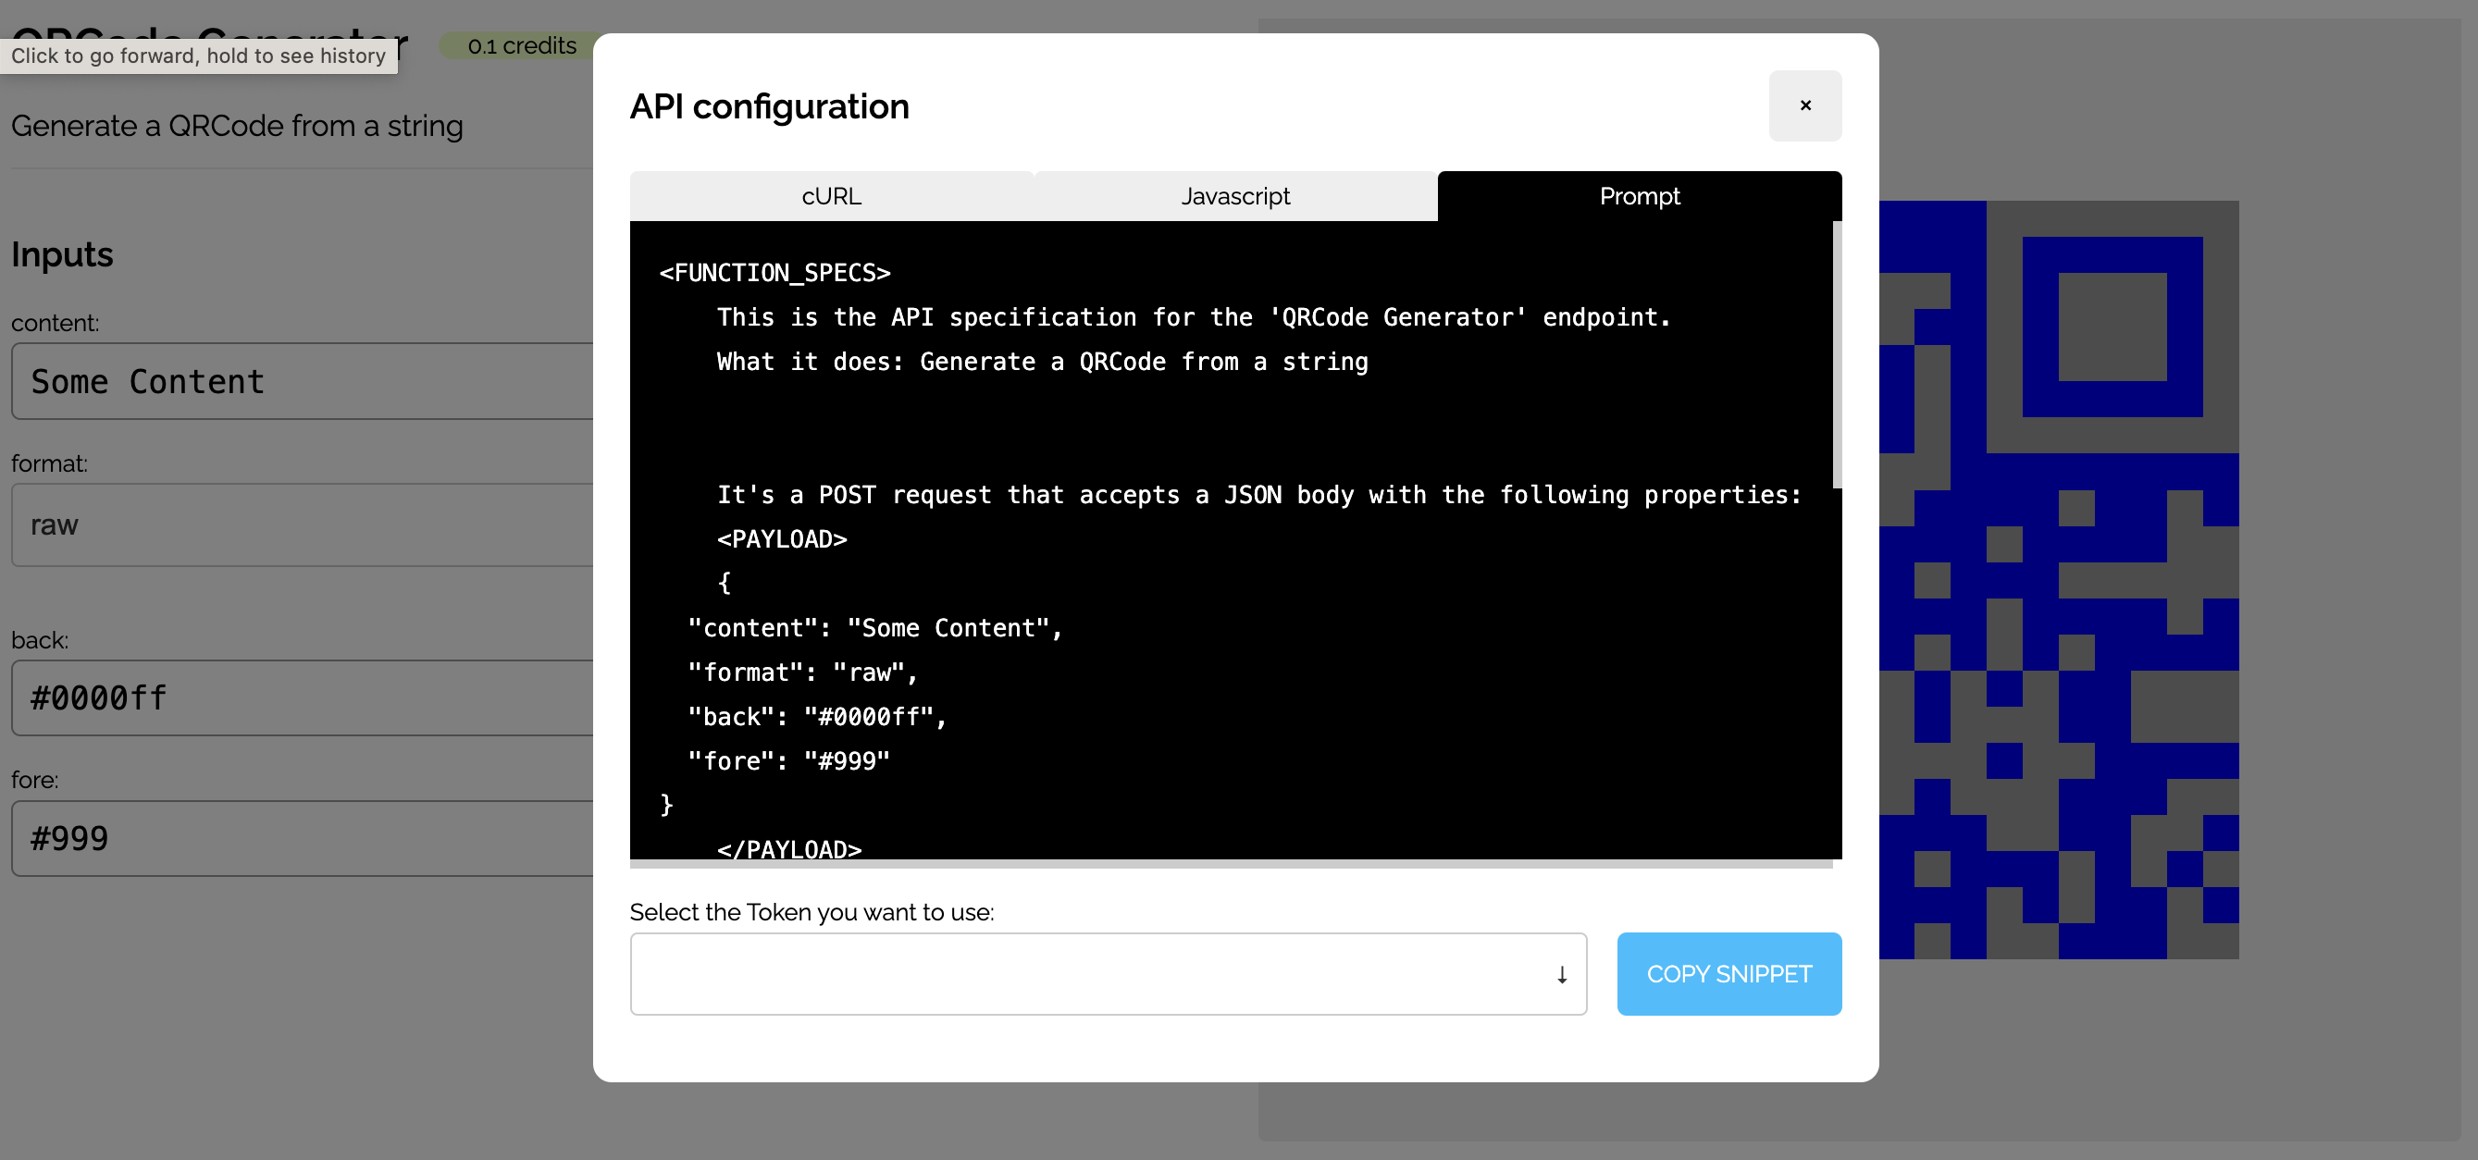Click the API configuration title
The height and width of the screenshot is (1160, 2478).
(769, 106)
